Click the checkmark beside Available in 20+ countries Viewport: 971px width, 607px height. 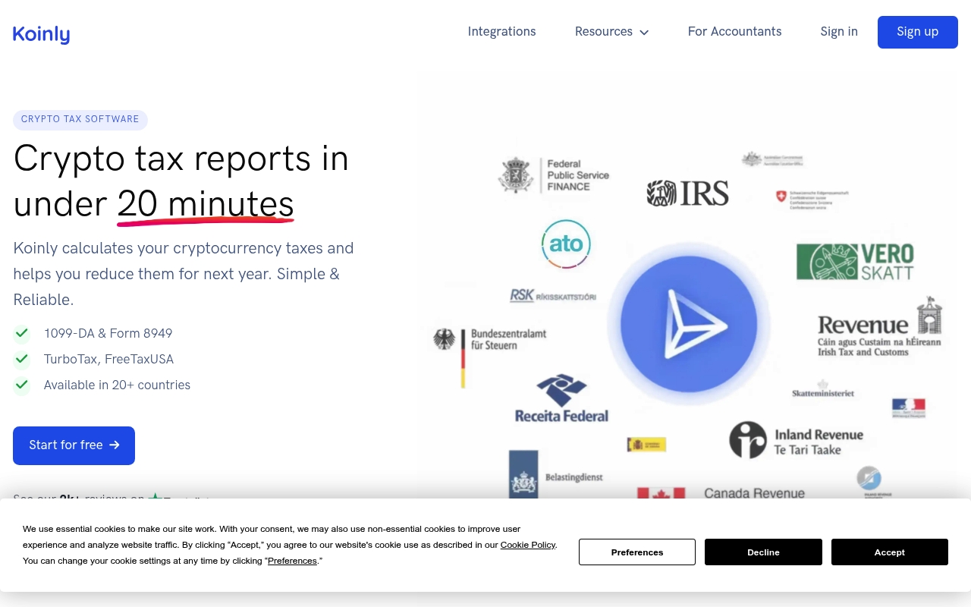point(22,385)
